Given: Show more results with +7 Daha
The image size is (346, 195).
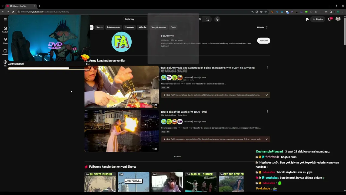Looking at the screenshot, I should pyautogui.click(x=177, y=157).
